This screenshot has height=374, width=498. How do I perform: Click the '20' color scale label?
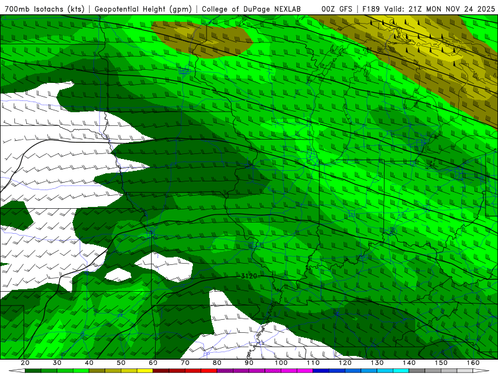pos(25,363)
